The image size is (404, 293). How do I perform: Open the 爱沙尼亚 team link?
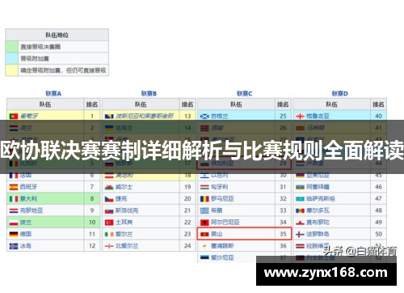coord(222,257)
